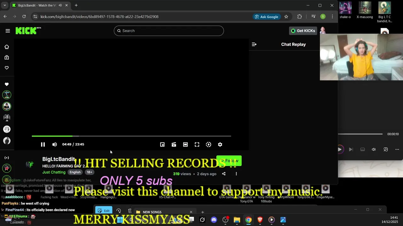Follow the BigLtcBandit channel
This screenshot has width=403, height=226.
click(229, 161)
